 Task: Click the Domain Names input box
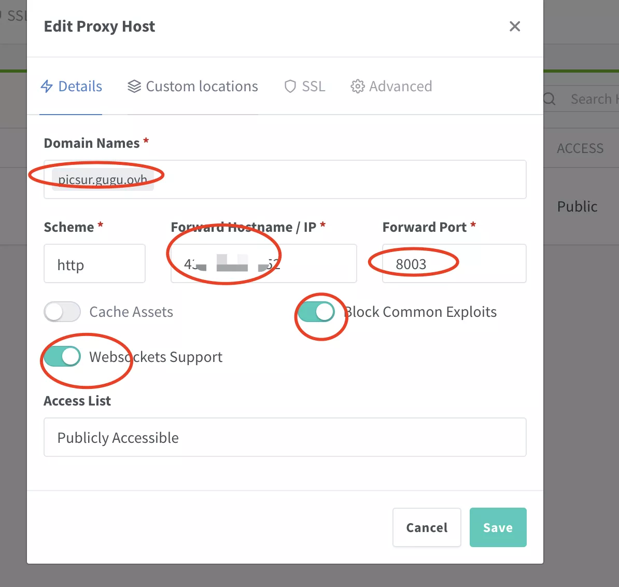(x=337, y=180)
